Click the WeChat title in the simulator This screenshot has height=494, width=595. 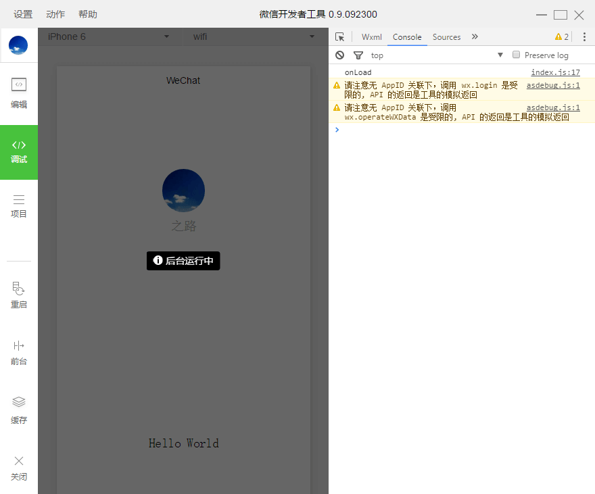(183, 80)
